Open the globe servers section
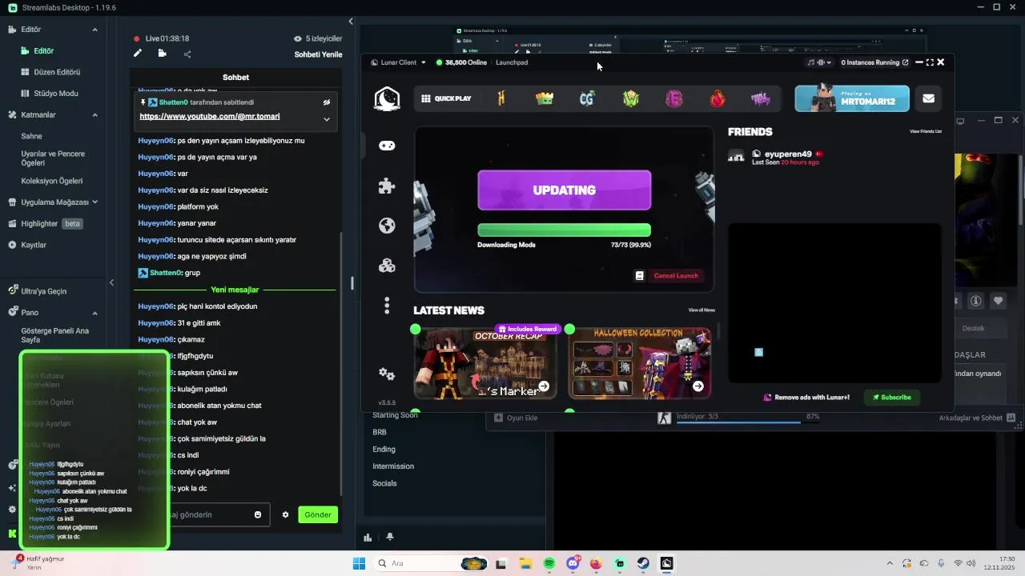This screenshot has width=1025, height=576. 387,226
